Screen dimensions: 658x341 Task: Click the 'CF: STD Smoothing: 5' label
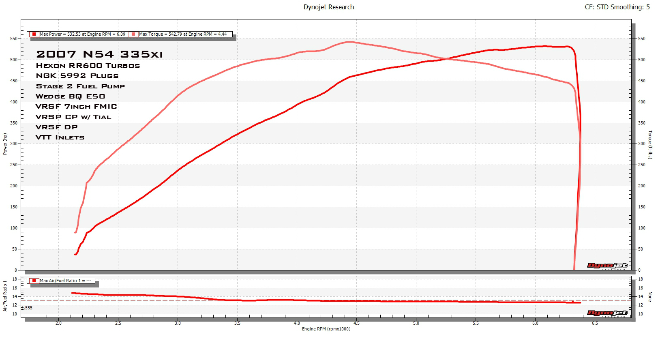pos(617,7)
